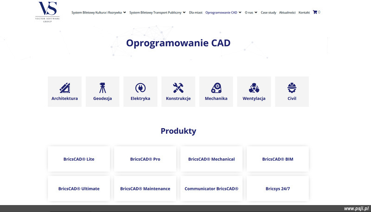
Task: Open the O nas menu item
Action: 249,12
